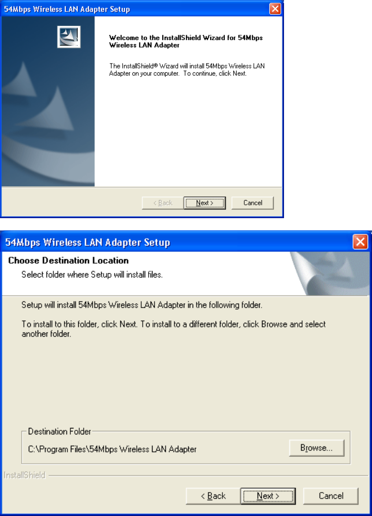The width and height of the screenshot is (372, 516).
Task: Cancel the welcome InstallShield wizard
Action: tap(253, 203)
